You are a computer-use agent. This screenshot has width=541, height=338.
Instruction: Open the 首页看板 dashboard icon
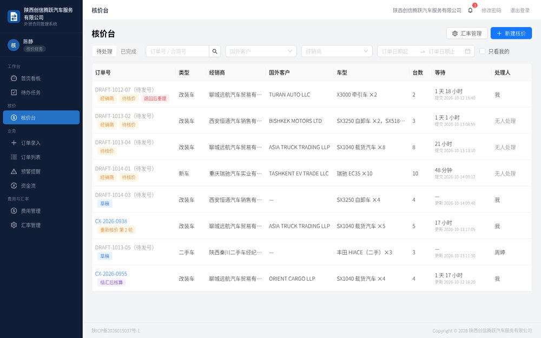tap(14, 78)
